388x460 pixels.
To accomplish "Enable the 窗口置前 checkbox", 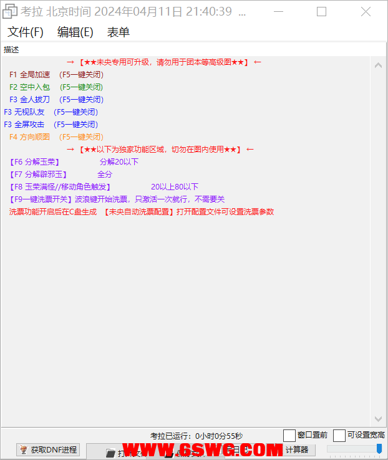I will coord(289,435).
